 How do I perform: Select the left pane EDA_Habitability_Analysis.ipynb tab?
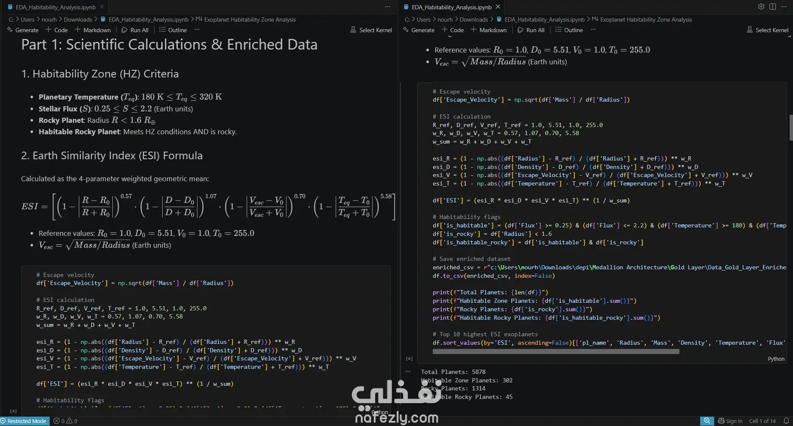coord(56,7)
